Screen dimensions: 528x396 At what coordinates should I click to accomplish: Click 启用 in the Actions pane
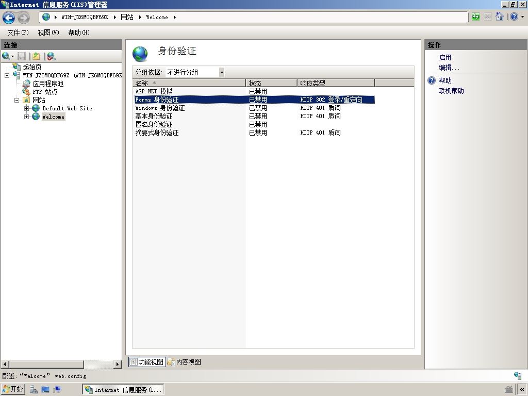[445, 58]
